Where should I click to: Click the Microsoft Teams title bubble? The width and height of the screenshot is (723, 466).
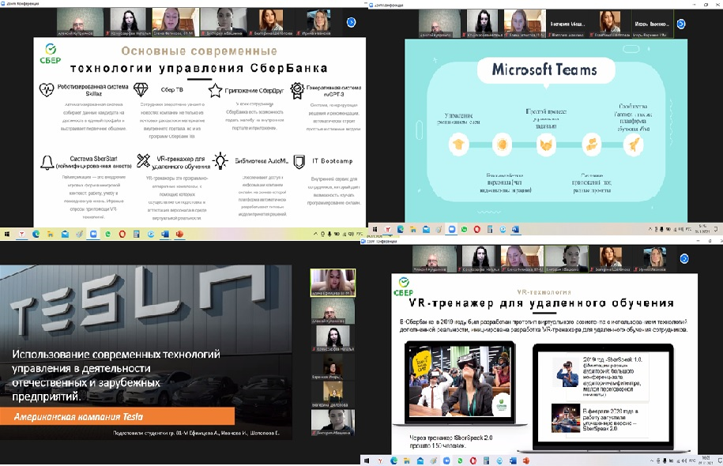[x=544, y=70]
